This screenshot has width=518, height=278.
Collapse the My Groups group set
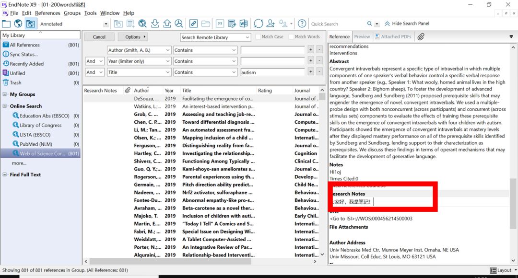tap(5, 94)
